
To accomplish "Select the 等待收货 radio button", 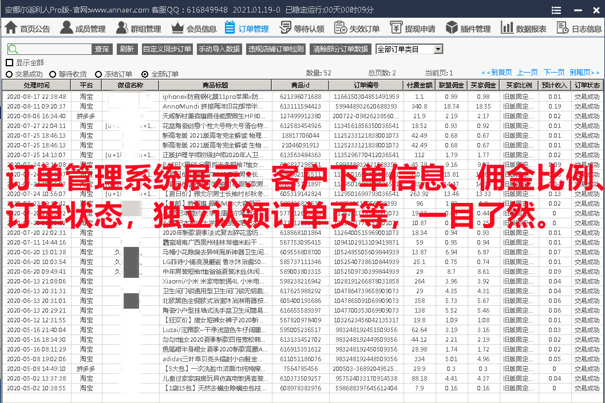I will pyautogui.click(x=53, y=74).
